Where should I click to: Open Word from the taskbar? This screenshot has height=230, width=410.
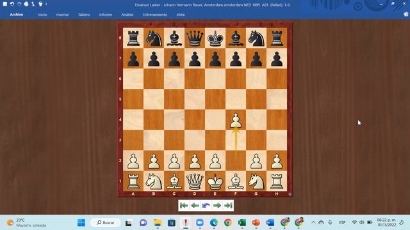tap(270, 223)
